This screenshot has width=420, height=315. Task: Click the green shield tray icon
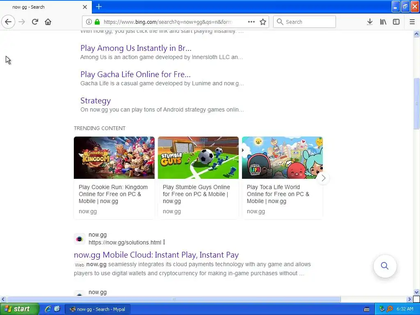382,309
